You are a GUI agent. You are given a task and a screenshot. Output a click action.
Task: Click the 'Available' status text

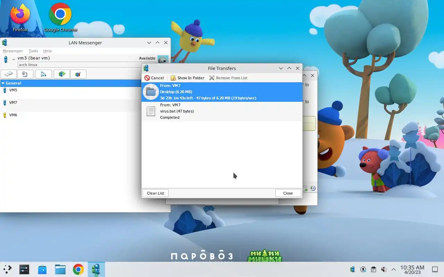pos(147,58)
